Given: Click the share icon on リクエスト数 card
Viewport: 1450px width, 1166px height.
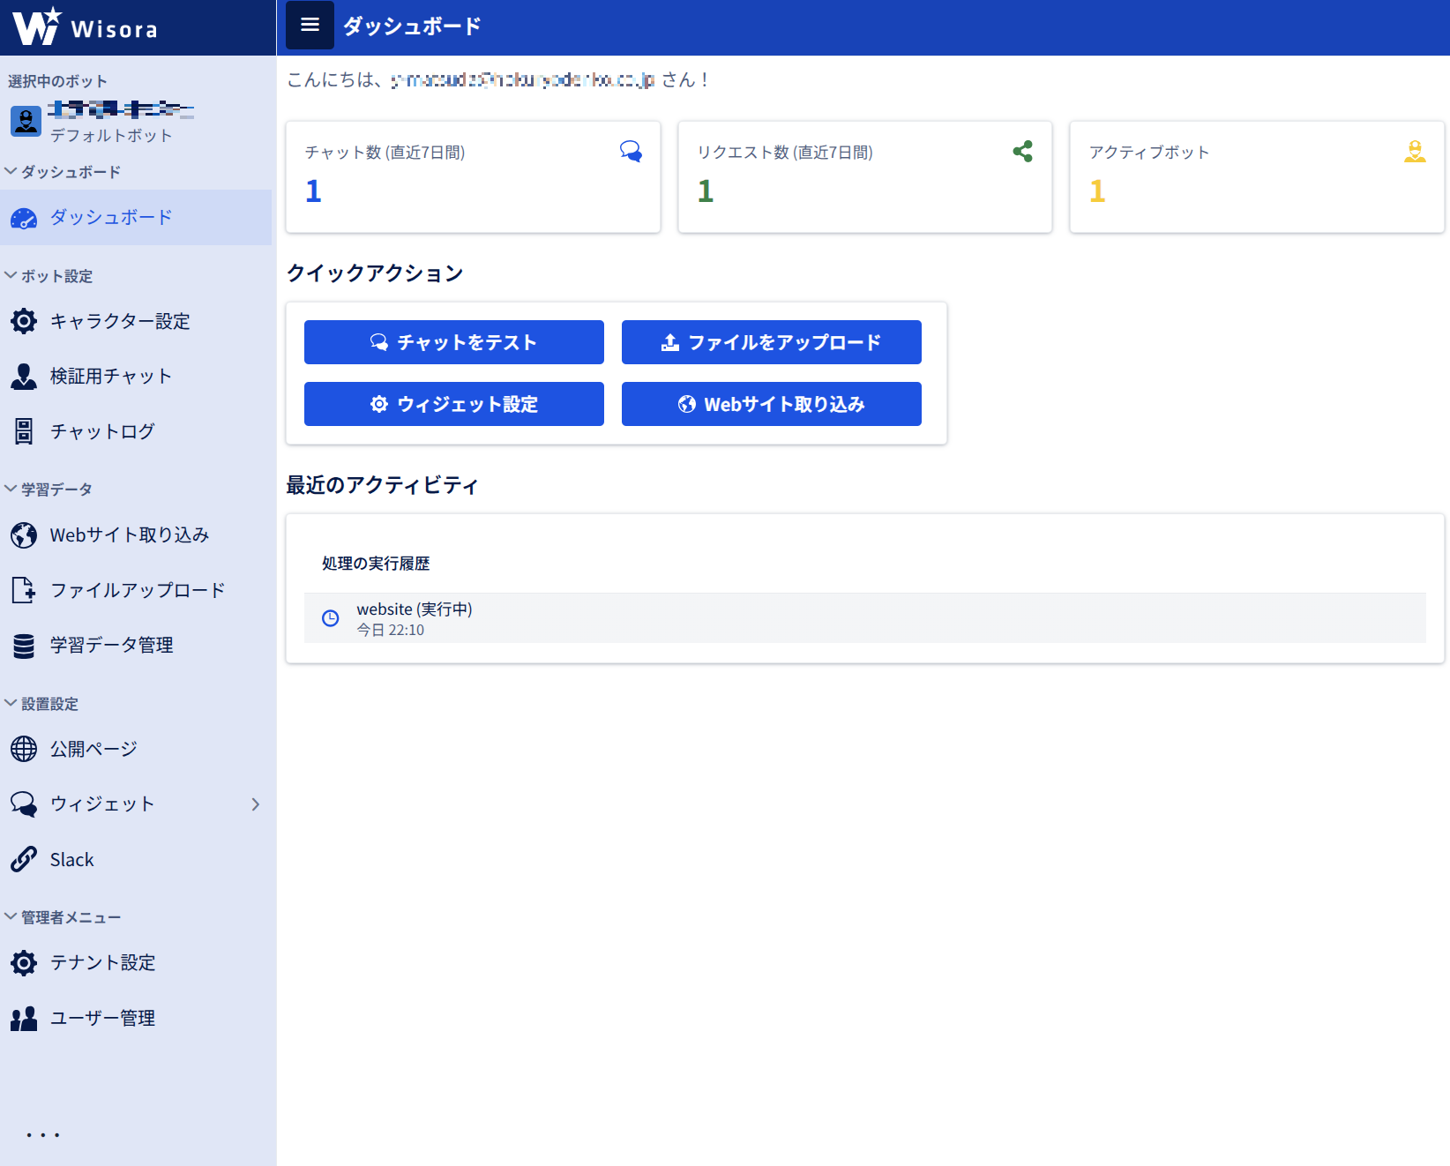Looking at the screenshot, I should click(x=1023, y=152).
